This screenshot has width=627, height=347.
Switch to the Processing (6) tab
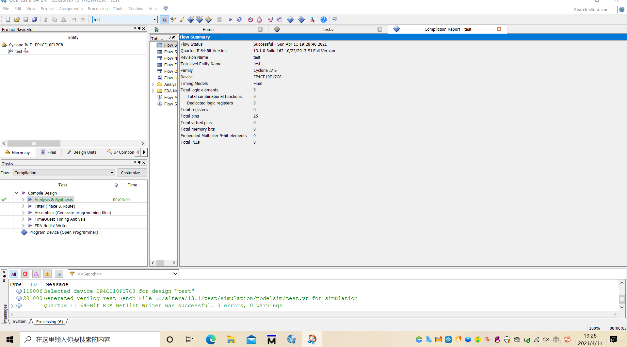[x=50, y=322]
